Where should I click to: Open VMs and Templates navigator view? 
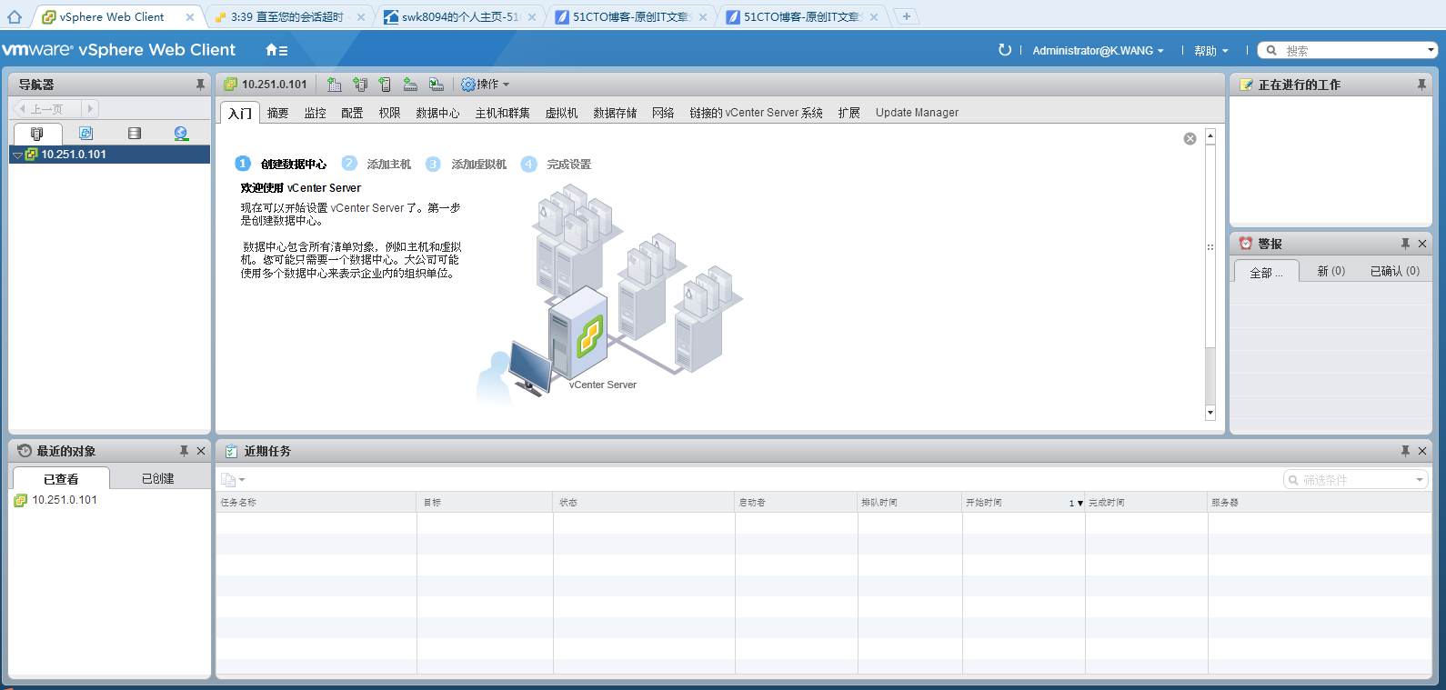click(x=85, y=134)
